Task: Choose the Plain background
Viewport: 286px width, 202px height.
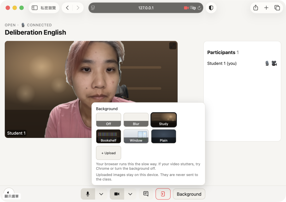Action: coord(164,136)
